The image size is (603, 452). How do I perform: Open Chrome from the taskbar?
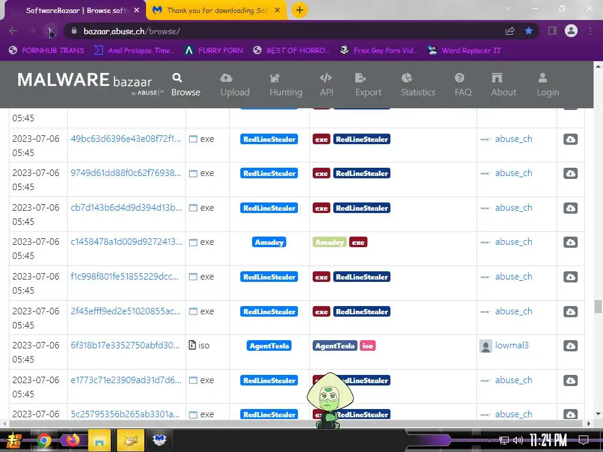tap(44, 440)
